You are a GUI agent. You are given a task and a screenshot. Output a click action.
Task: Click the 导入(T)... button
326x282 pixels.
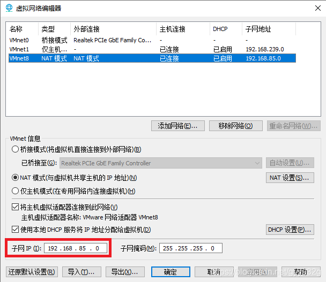81,272
